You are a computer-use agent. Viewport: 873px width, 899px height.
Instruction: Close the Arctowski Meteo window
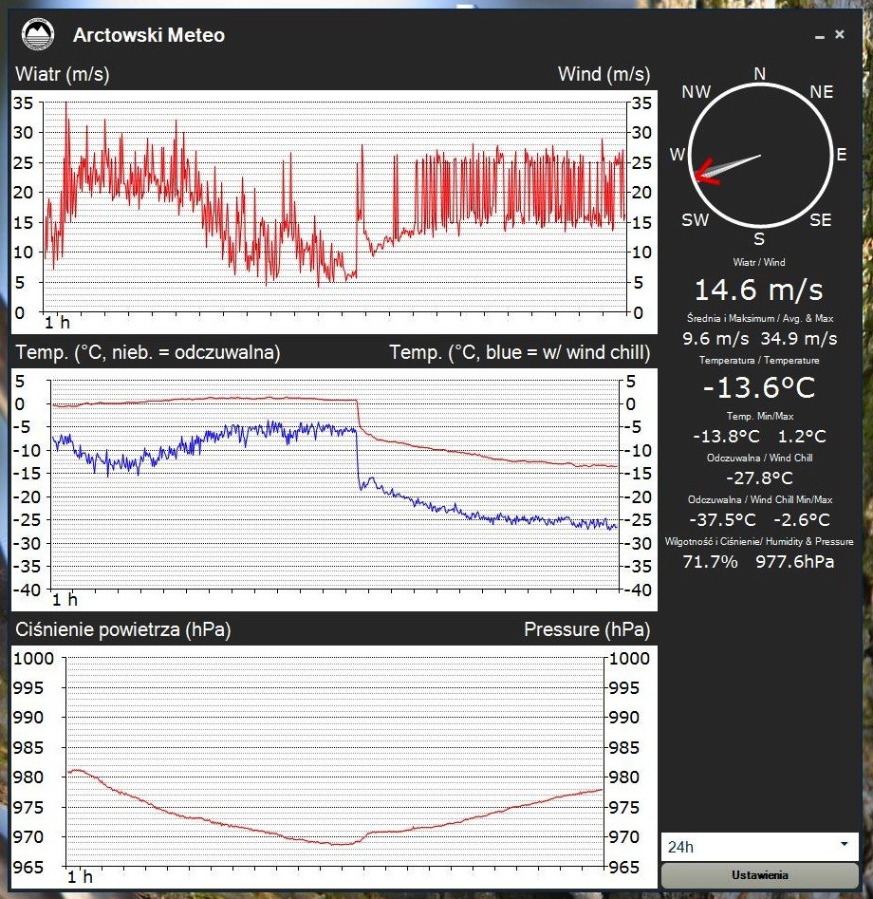[840, 34]
